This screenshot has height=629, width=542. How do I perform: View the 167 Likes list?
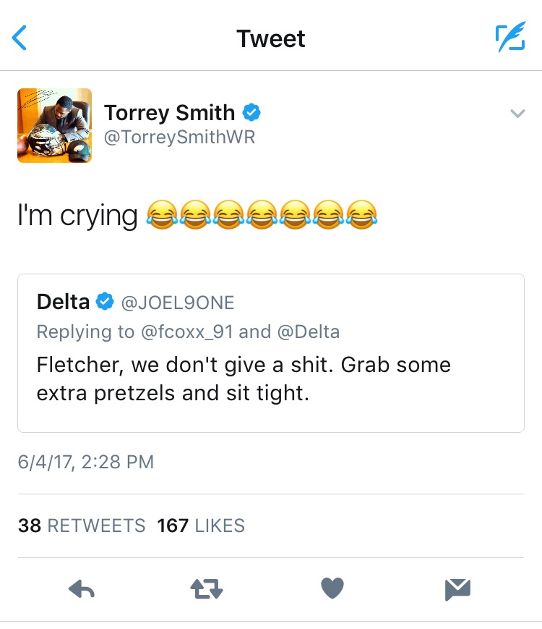point(201,525)
